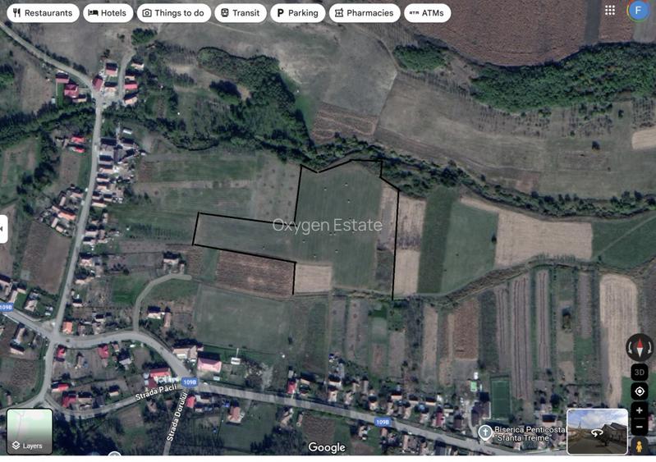Open the Street View preview thumbnail
The width and height of the screenshot is (656, 462).
tap(597, 431)
